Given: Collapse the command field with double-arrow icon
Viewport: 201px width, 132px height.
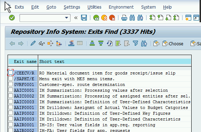Looking at the screenshot, I should 76,18.
